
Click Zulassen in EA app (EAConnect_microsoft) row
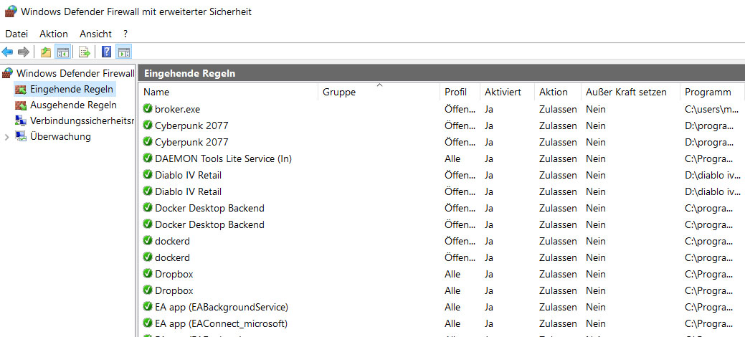(x=559, y=323)
